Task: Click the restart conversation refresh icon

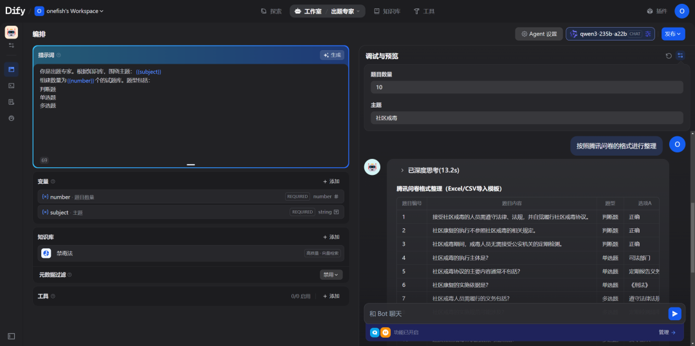Action: pos(669,56)
